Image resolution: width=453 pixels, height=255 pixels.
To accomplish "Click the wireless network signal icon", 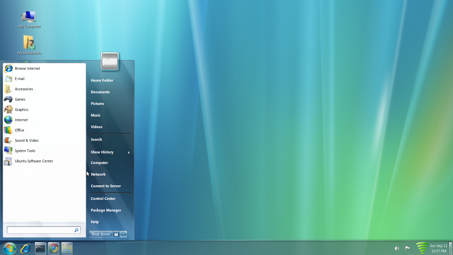I will (x=422, y=248).
